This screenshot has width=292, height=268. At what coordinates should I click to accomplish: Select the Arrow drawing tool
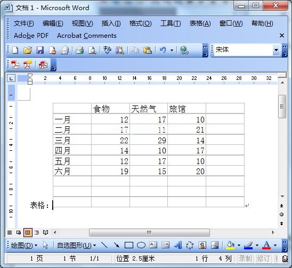(x=116, y=245)
